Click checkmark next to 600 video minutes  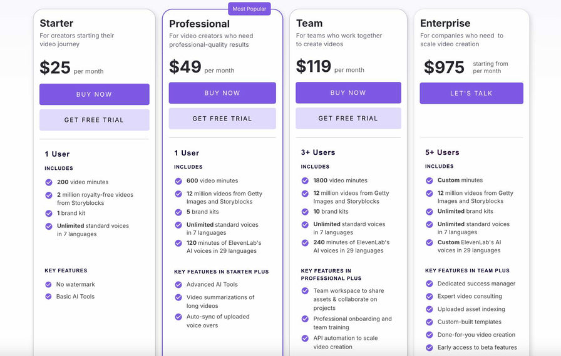pyautogui.click(x=178, y=181)
